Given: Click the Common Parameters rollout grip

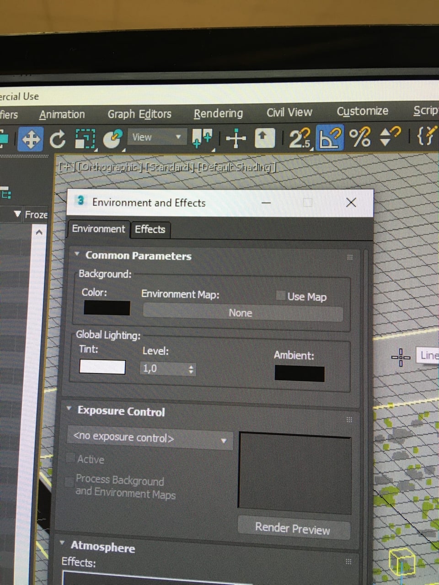Looking at the screenshot, I should point(350,257).
